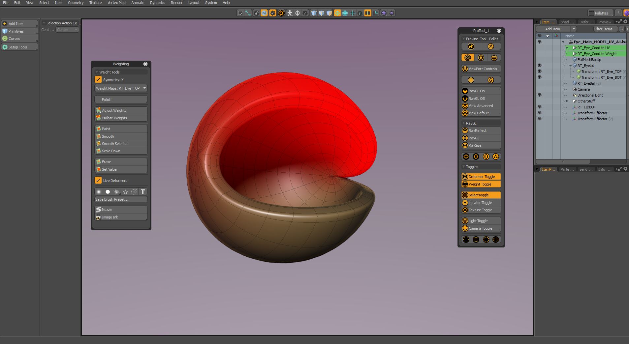Viewport: 629px width, 344px height.
Task: Hide the RT_LIDBOT item via eye icon
Action: click(539, 107)
